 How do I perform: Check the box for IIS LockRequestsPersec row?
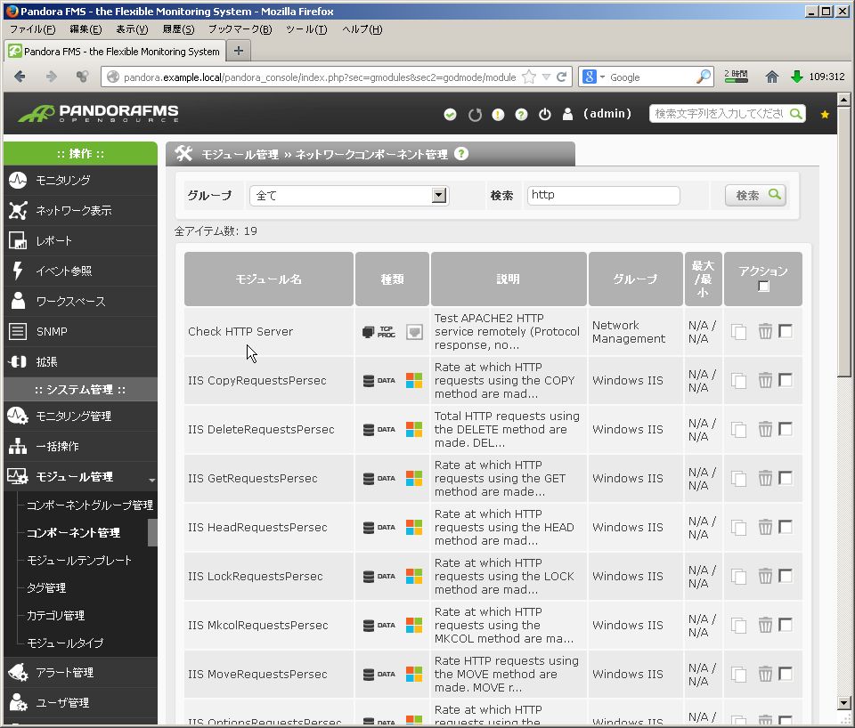click(786, 576)
